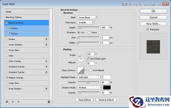Click the Cancel button

click(153, 18)
